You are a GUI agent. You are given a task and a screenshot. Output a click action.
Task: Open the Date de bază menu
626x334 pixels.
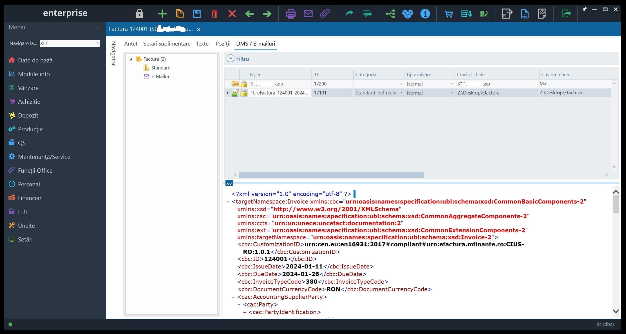point(30,60)
